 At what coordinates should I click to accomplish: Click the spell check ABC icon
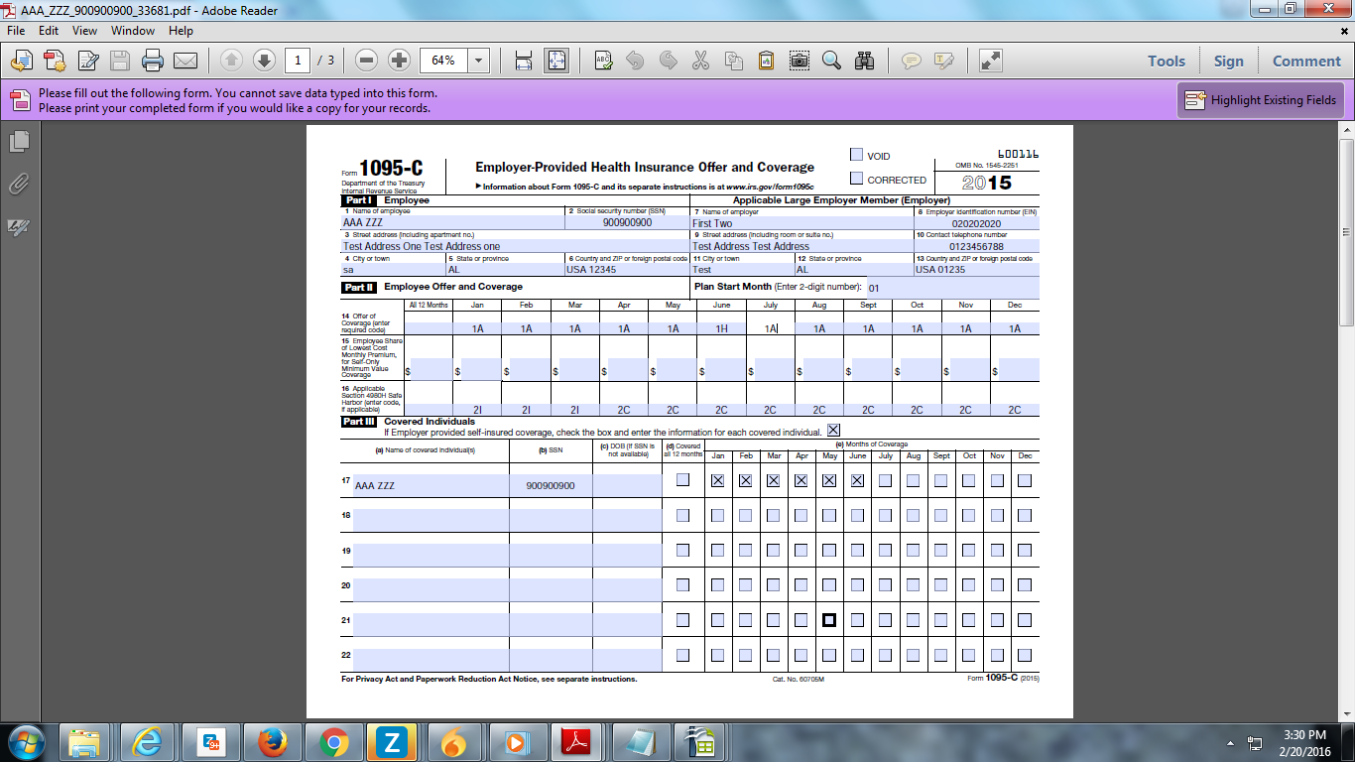pos(602,61)
